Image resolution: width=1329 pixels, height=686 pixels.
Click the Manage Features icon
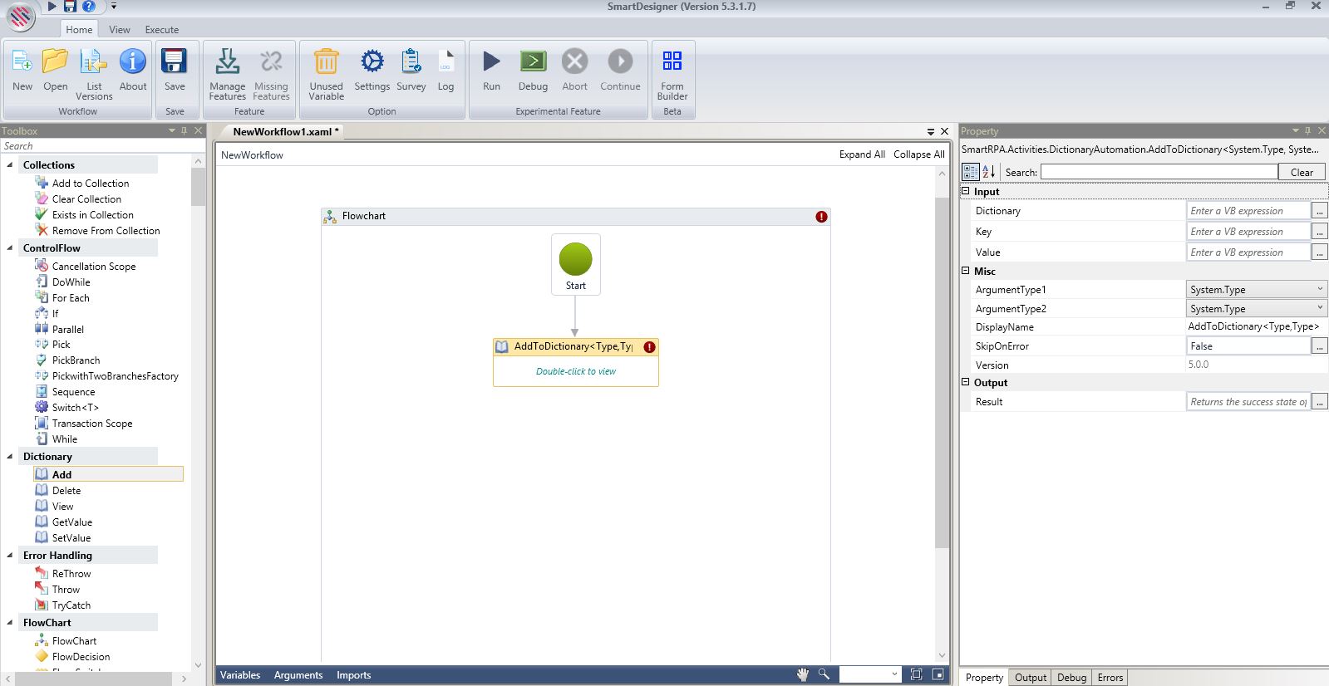(227, 62)
